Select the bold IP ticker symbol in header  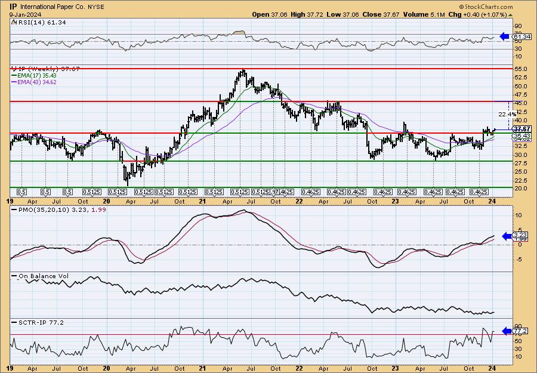[13, 7]
